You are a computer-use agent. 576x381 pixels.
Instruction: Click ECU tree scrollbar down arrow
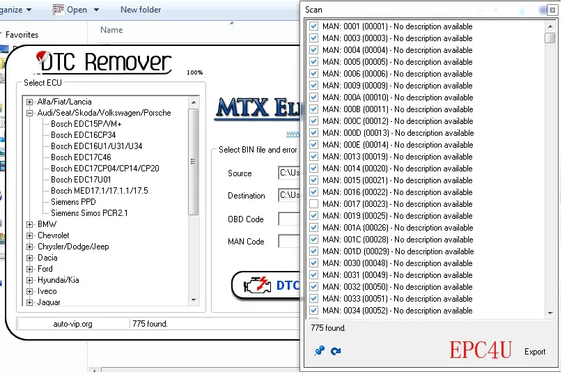tap(194, 300)
